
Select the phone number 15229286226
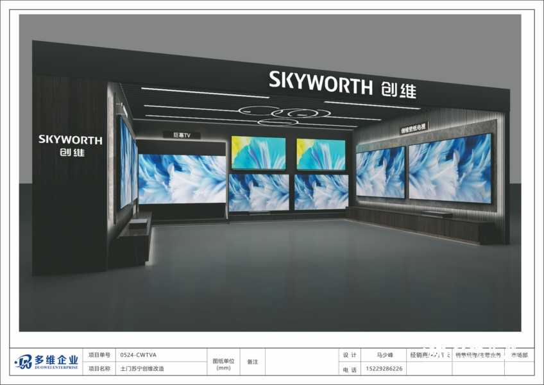coord(384,369)
